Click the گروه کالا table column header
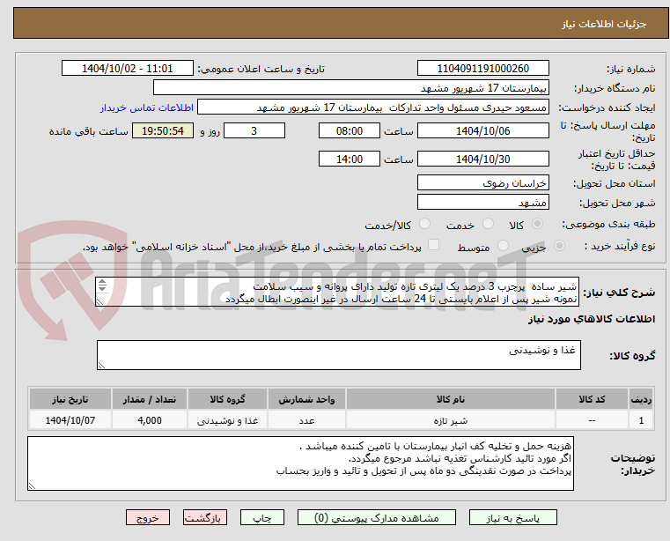The width and height of the screenshot is (670, 541). (227, 399)
